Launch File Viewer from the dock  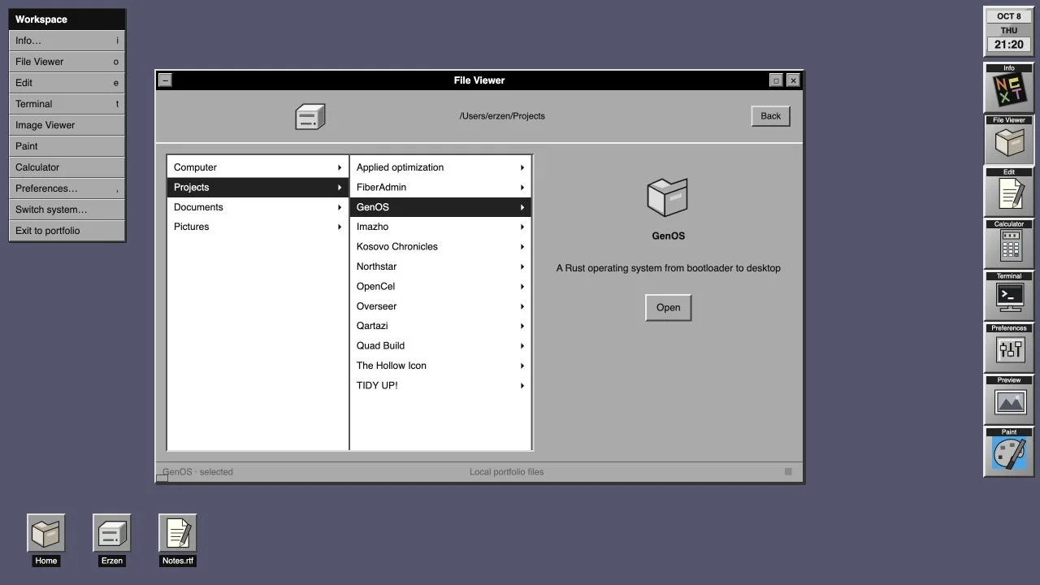pyautogui.click(x=1009, y=140)
